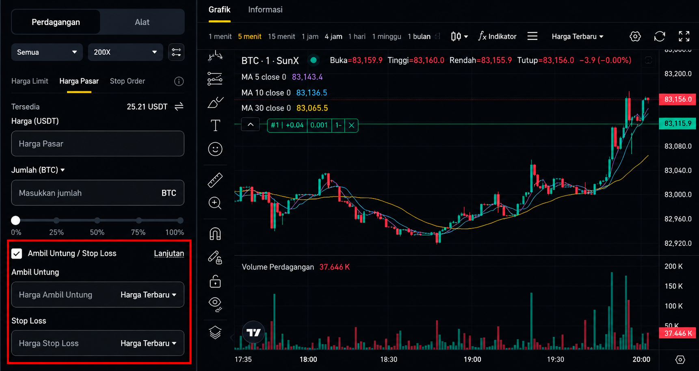Set amount slider to 100%
Image resolution: width=699 pixels, height=371 pixels.
point(180,220)
